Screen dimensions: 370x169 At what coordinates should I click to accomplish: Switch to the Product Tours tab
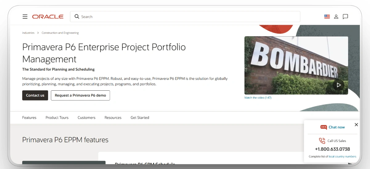pyautogui.click(x=57, y=118)
